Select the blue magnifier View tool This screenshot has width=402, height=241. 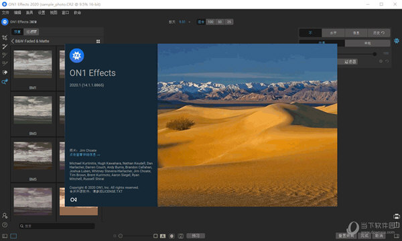pyautogui.click(x=5, y=82)
